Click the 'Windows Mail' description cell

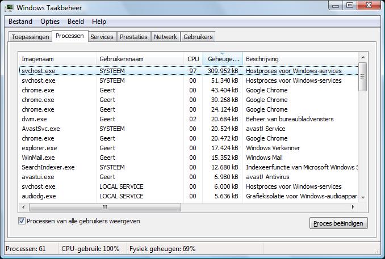pyautogui.click(x=264, y=158)
